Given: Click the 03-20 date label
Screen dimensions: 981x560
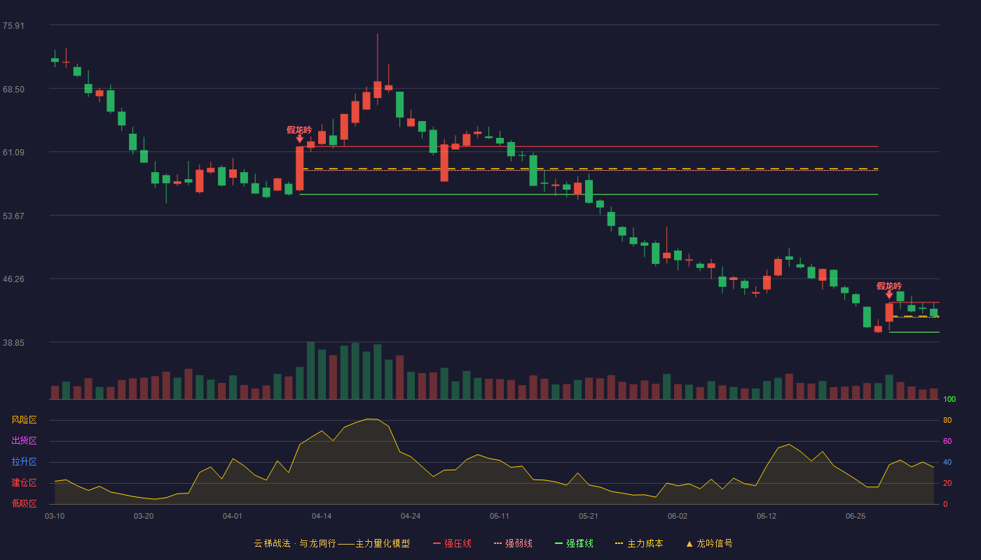Looking at the screenshot, I should pyautogui.click(x=144, y=516).
